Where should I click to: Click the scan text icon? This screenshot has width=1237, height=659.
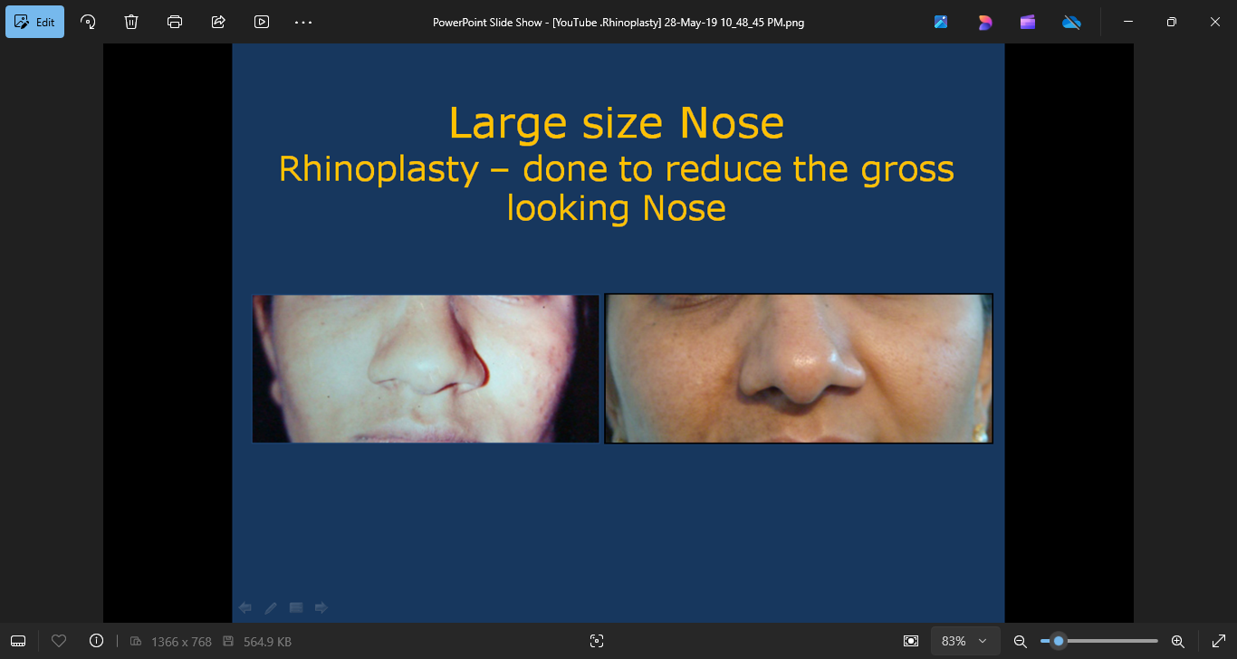tap(596, 641)
